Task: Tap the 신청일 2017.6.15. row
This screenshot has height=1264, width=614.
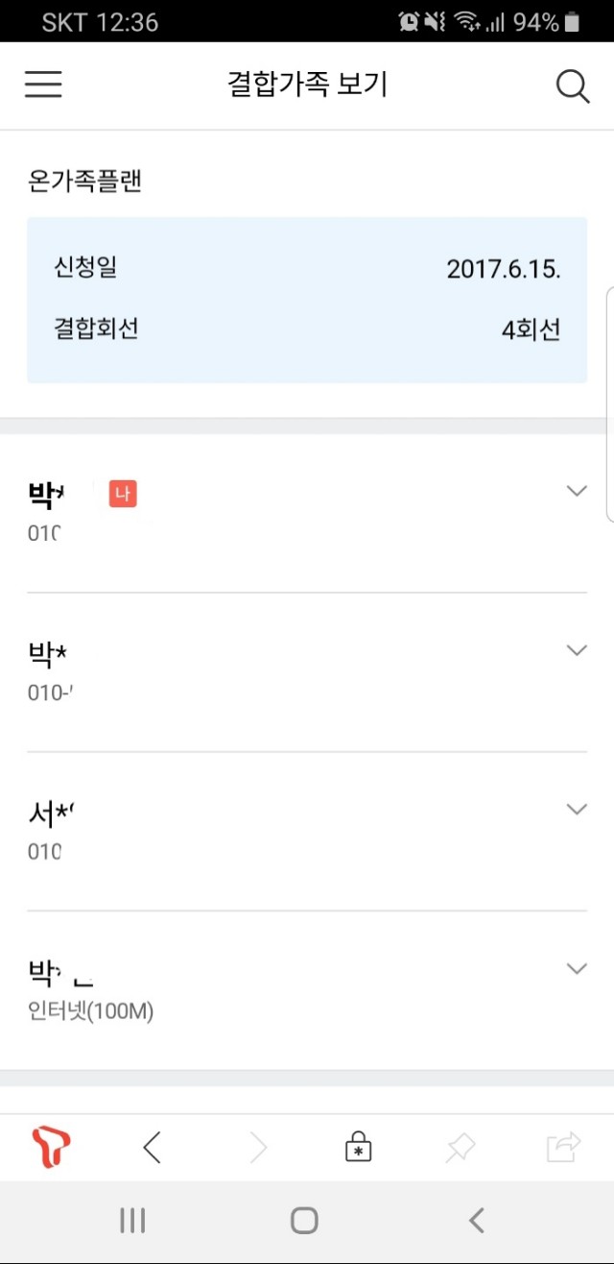Action: (307, 268)
